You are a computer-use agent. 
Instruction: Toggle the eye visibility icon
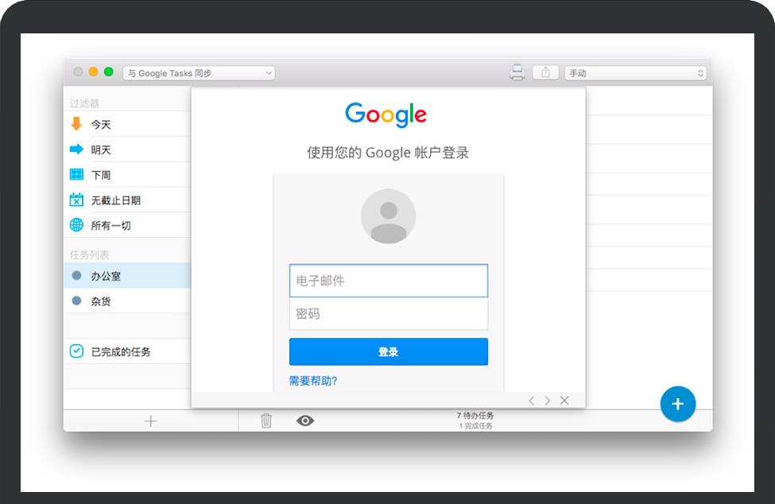point(305,421)
